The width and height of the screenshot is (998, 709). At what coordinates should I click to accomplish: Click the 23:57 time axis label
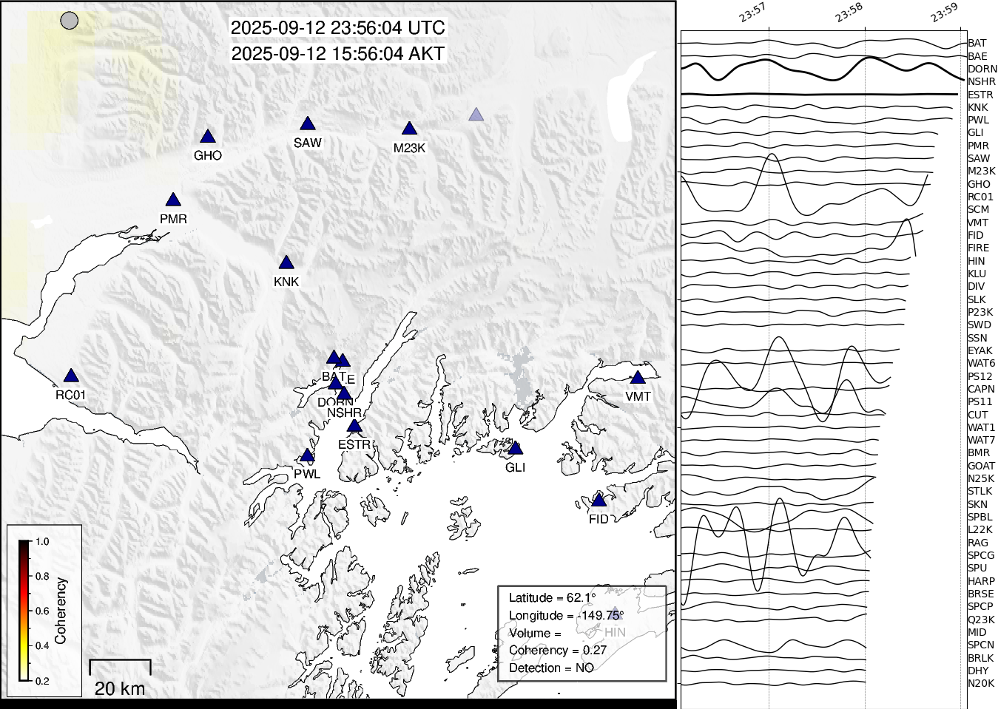click(752, 13)
